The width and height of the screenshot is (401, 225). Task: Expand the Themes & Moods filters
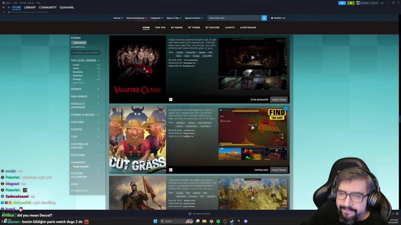(85, 115)
